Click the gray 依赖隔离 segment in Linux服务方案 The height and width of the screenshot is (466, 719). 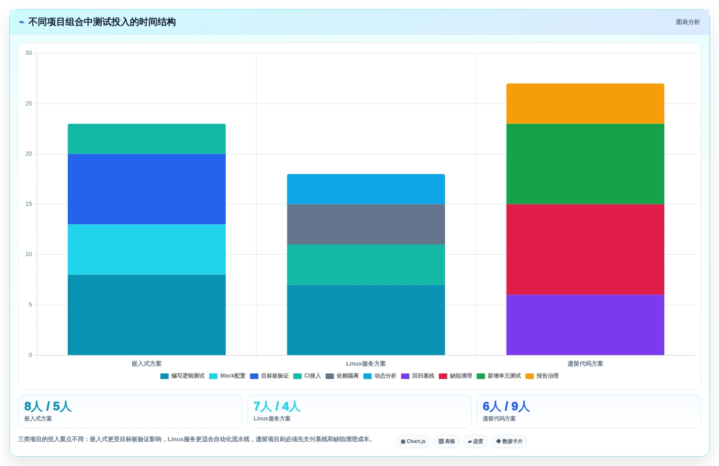[x=366, y=224]
